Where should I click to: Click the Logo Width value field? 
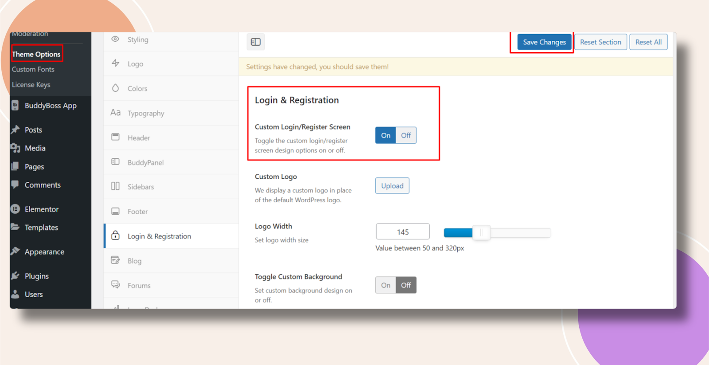click(x=403, y=232)
